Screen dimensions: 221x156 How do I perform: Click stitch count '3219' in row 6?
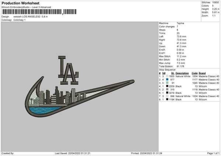coord(172,93)
